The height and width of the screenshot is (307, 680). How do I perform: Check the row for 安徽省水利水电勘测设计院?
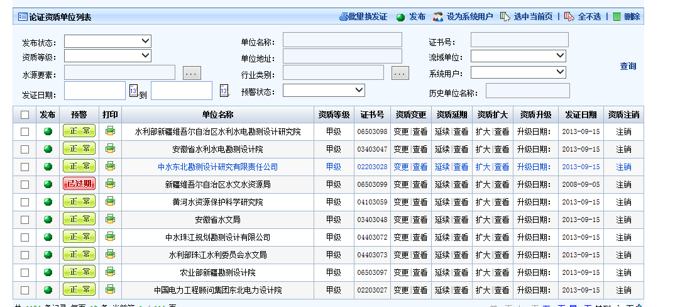[x=25, y=149]
